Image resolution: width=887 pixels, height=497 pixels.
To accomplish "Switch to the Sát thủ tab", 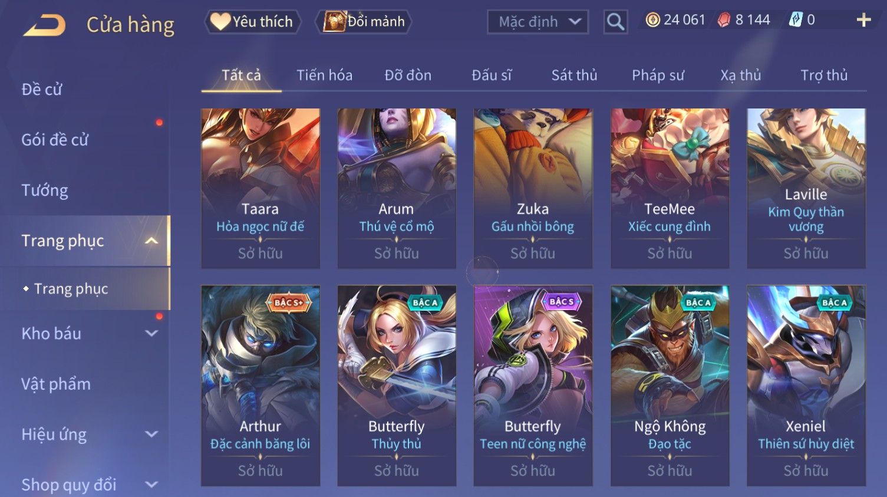I will [x=574, y=75].
